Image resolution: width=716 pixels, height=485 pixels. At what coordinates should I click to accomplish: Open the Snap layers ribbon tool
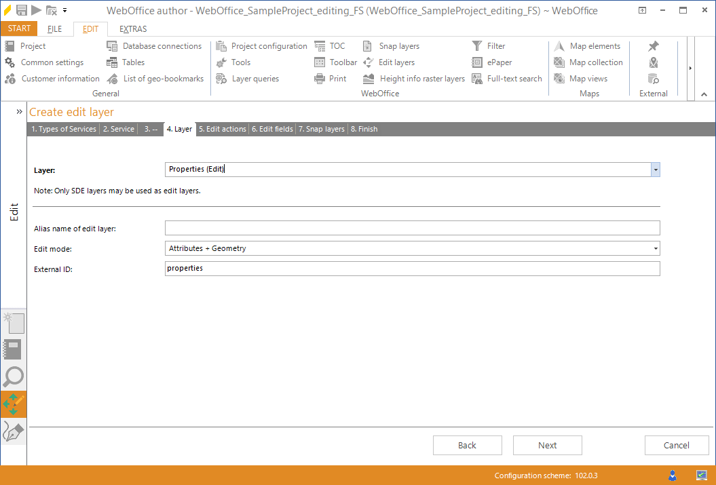[x=392, y=46]
